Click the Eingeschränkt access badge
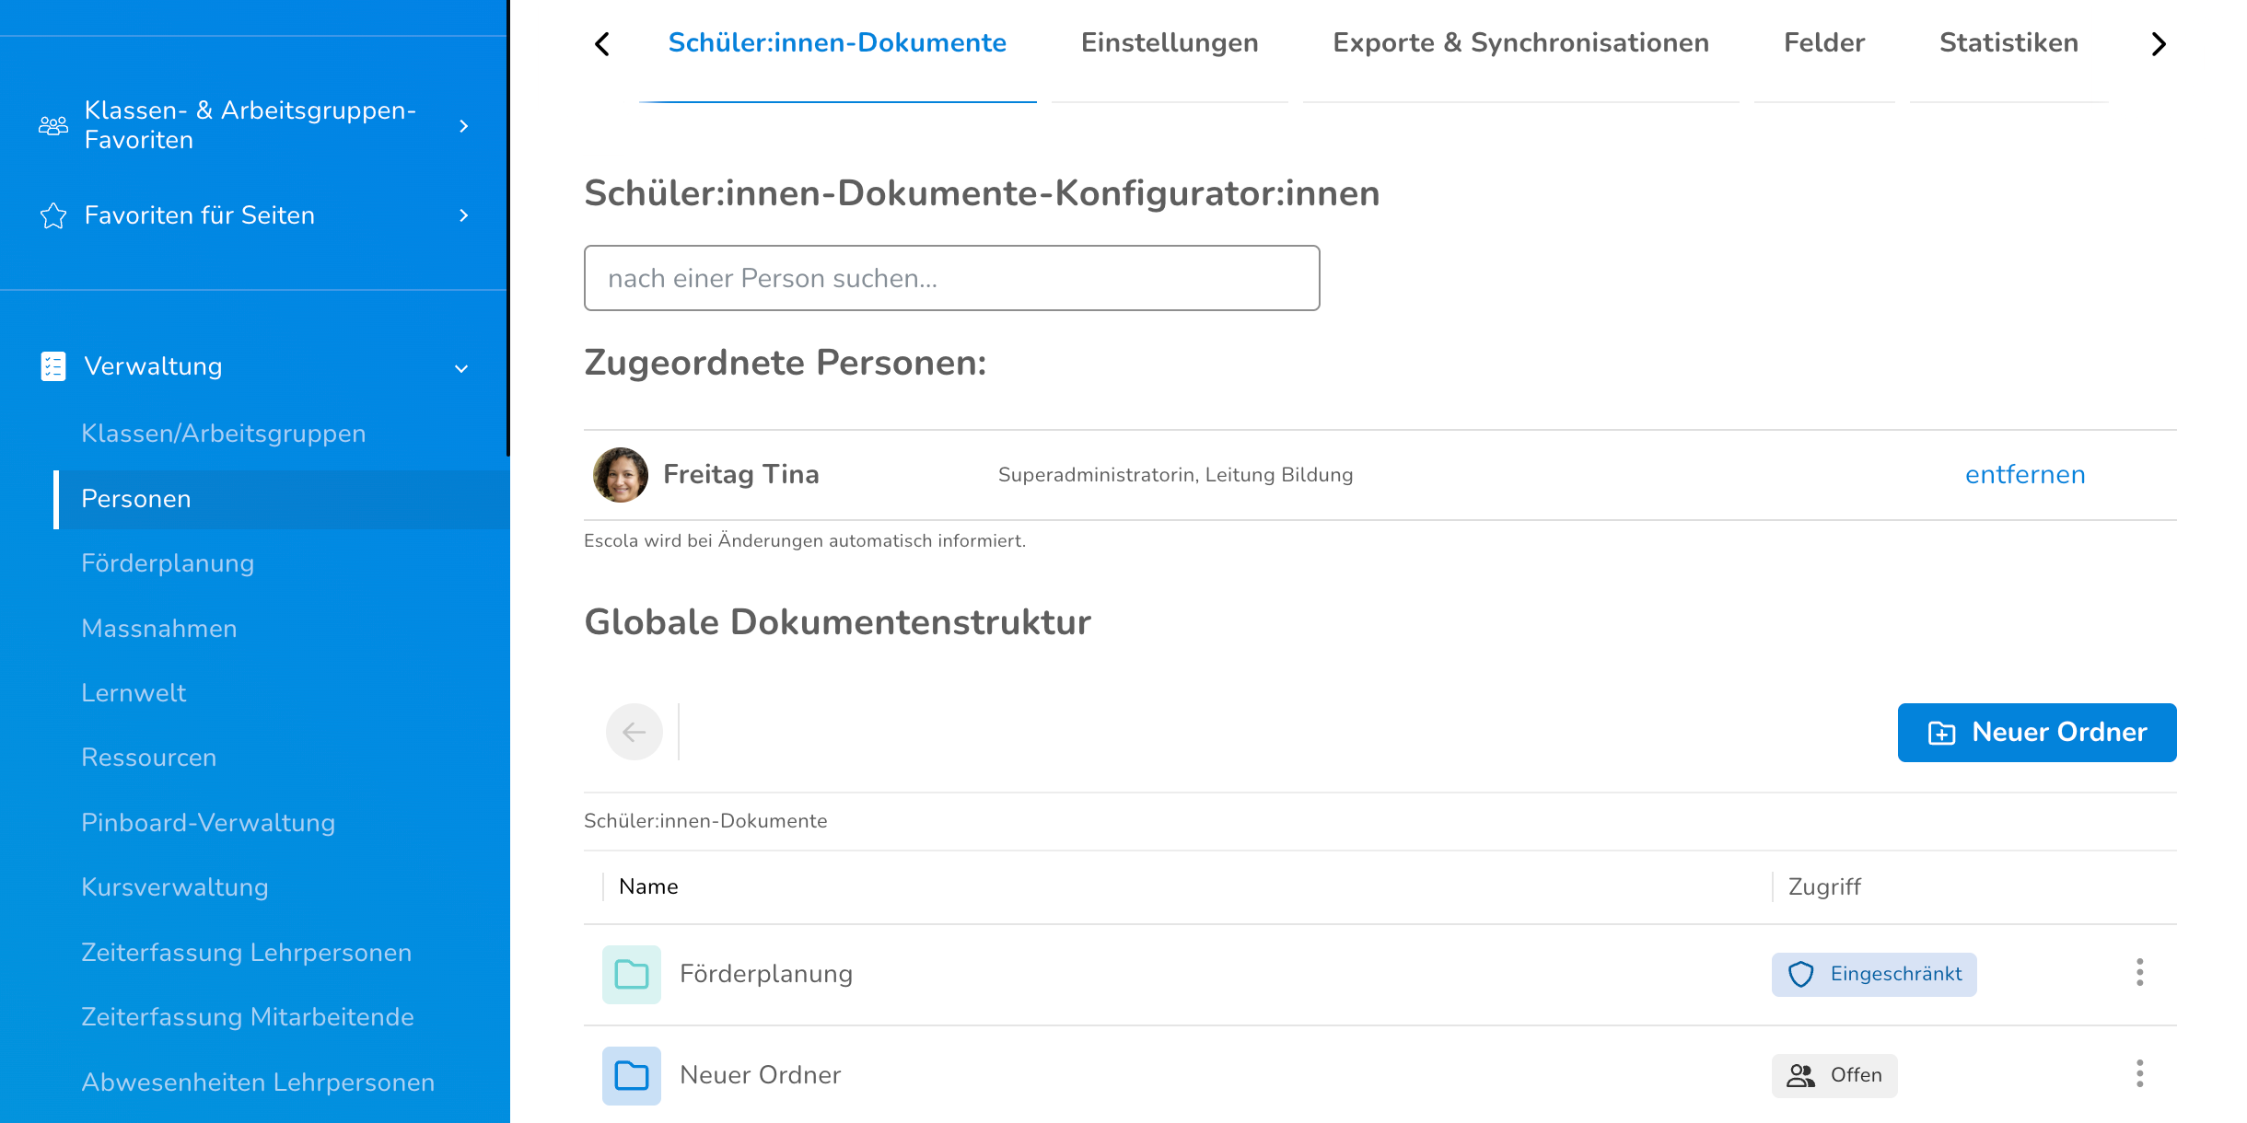 pos(1873,974)
